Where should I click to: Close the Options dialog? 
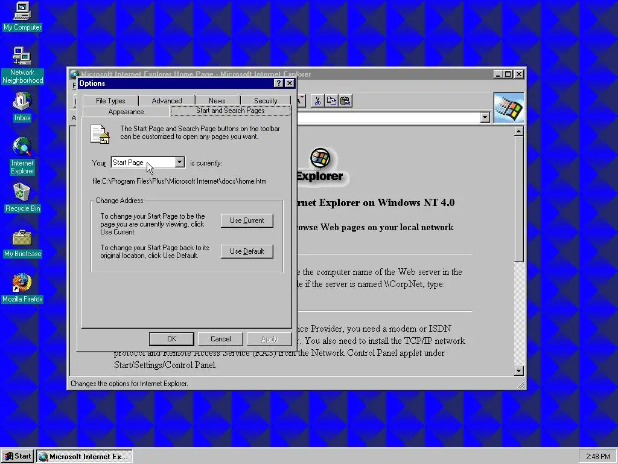coord(289,83)
